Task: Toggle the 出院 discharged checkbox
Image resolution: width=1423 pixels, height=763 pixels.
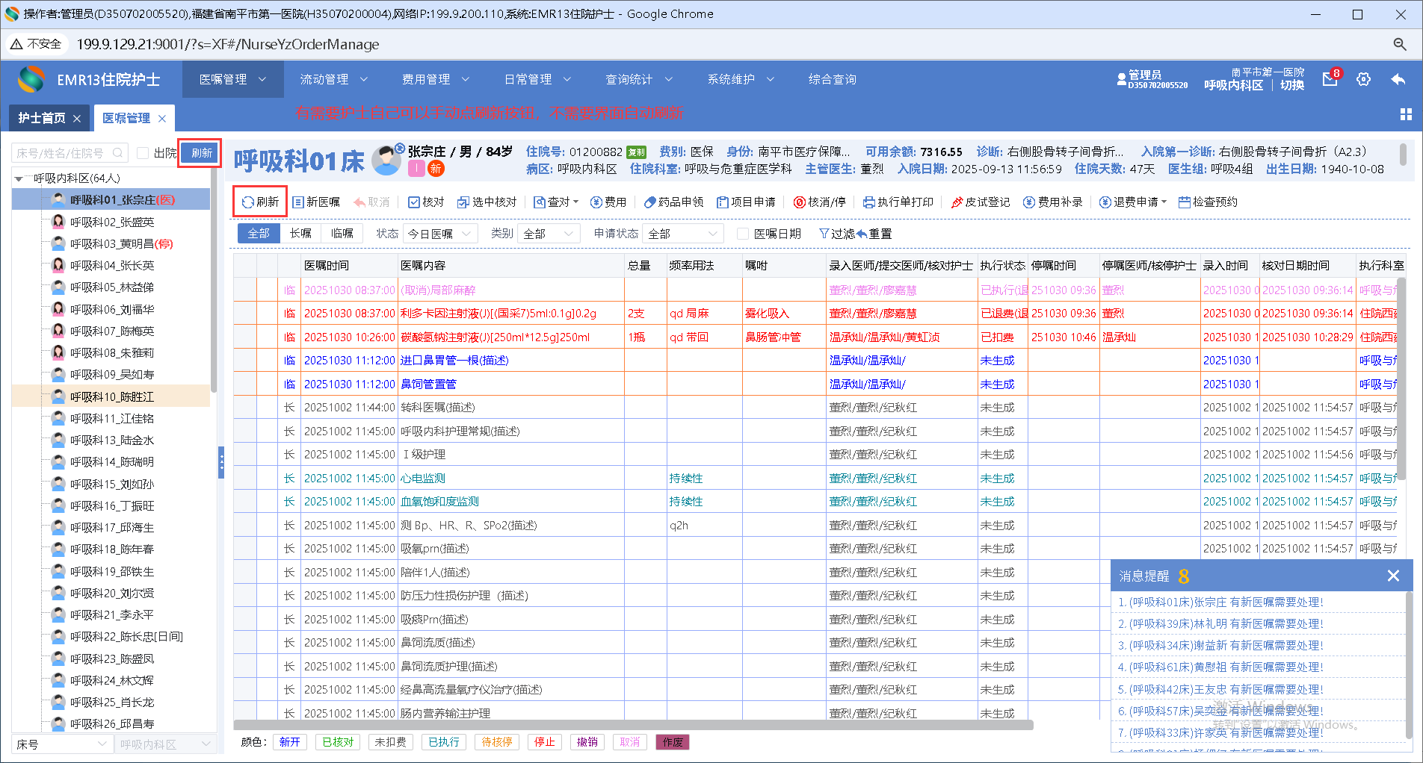Action: [143, 153]
